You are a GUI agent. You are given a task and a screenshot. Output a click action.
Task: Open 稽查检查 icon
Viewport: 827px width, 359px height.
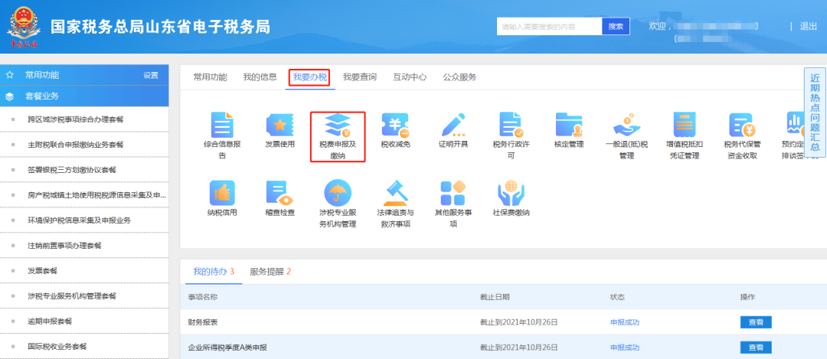280,193
